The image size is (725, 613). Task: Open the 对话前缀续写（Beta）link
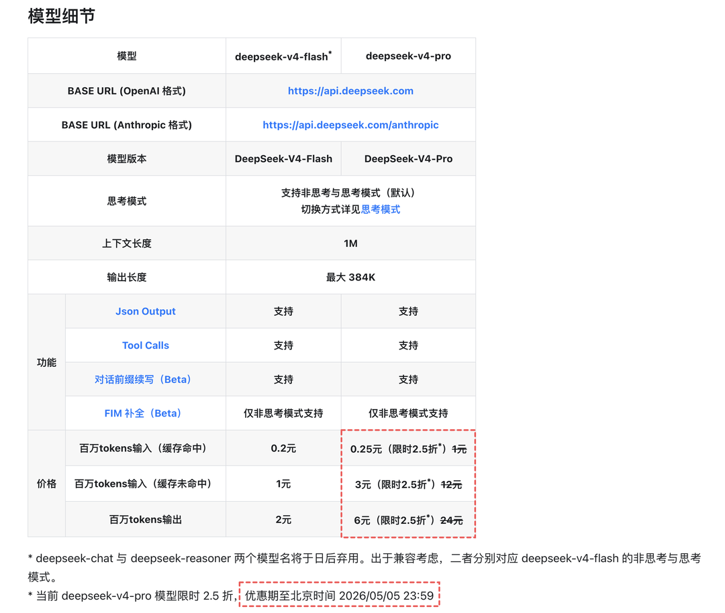pos(143,379)
